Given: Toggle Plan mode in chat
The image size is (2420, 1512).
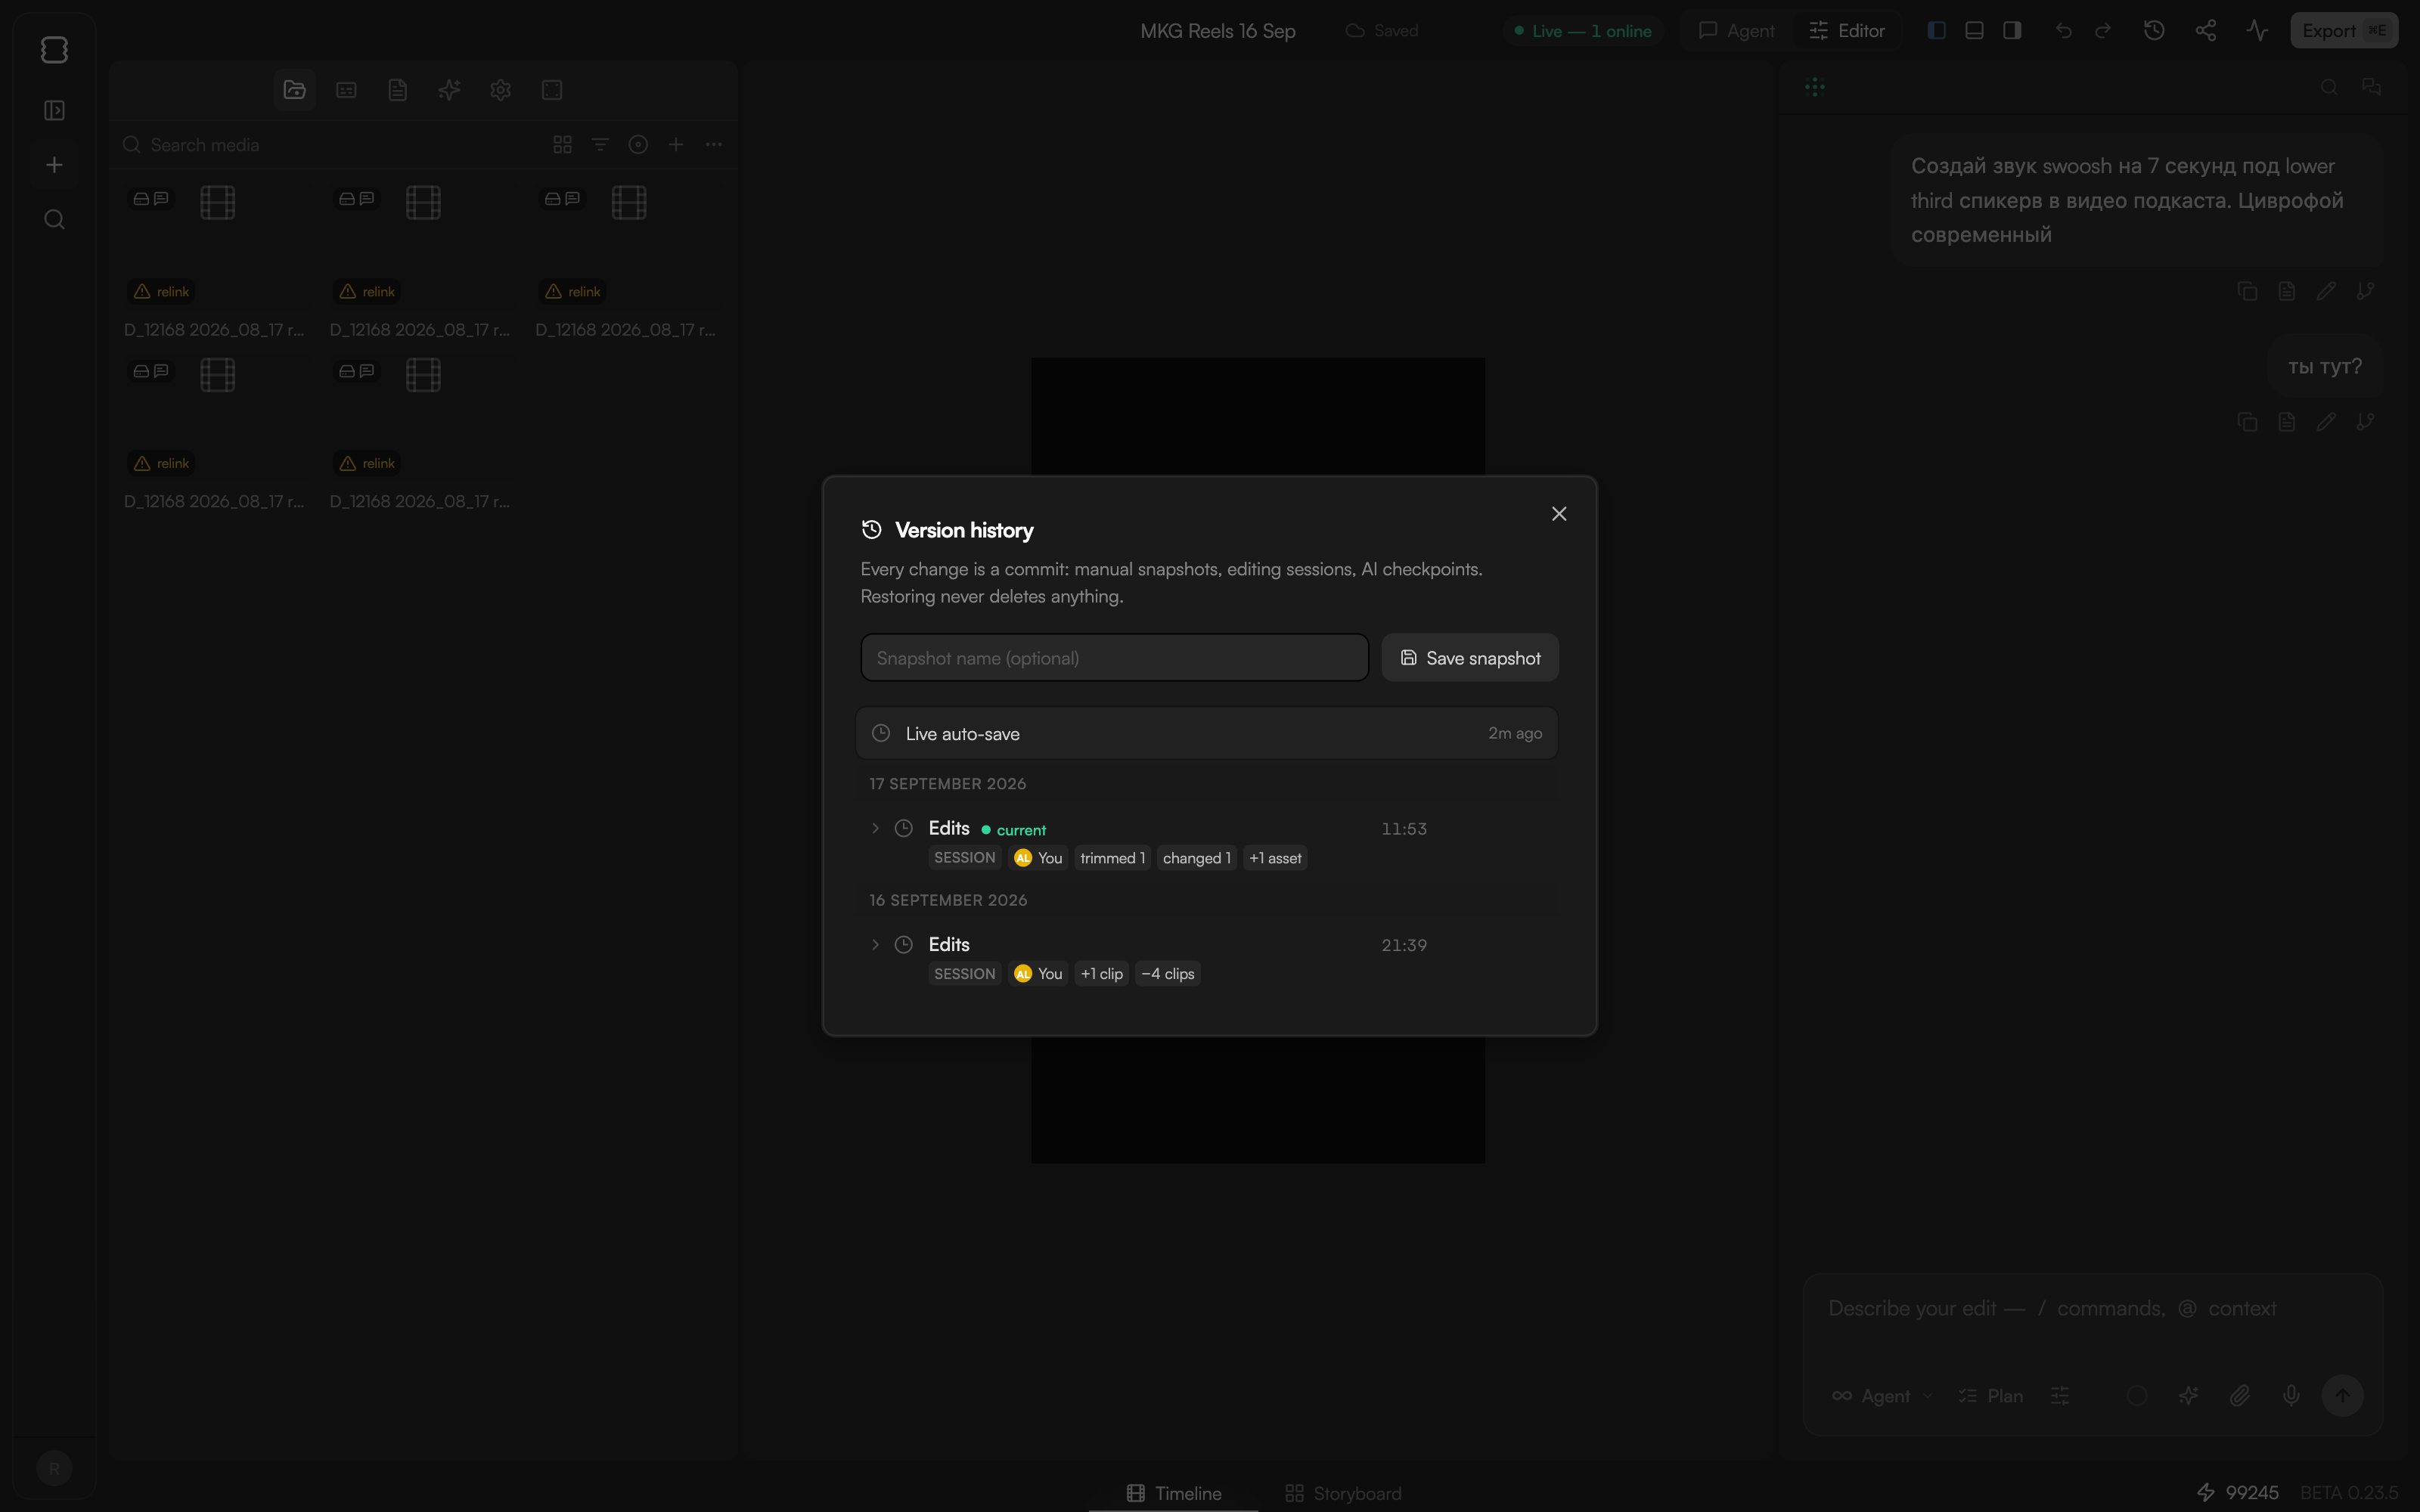Looking at the screenshot, I should tap(1990, 1396).
